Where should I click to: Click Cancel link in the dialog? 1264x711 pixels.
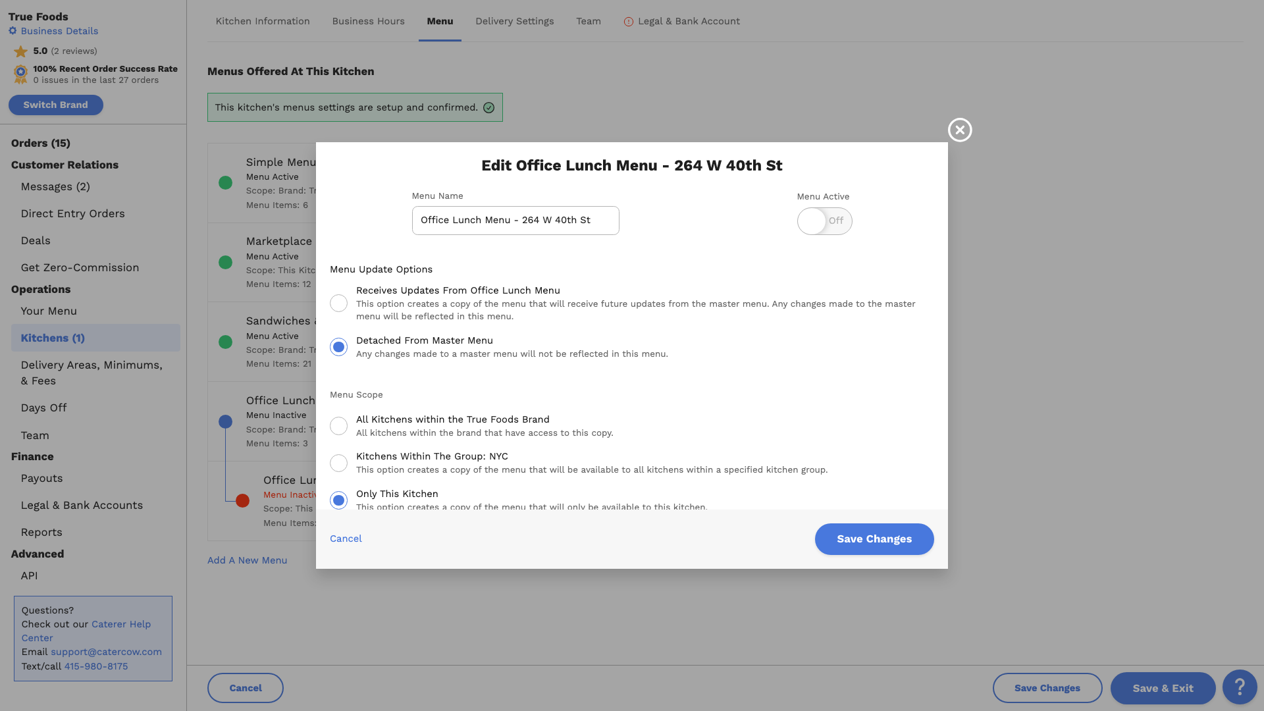(346, 539)
